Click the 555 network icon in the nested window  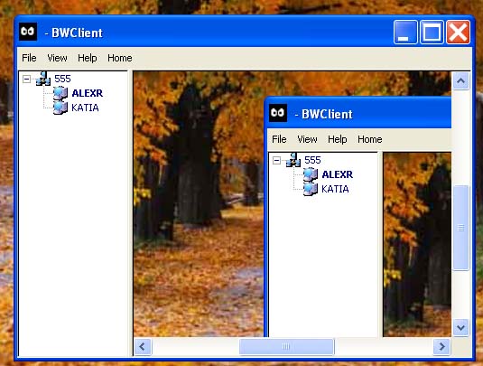(293, 160)
